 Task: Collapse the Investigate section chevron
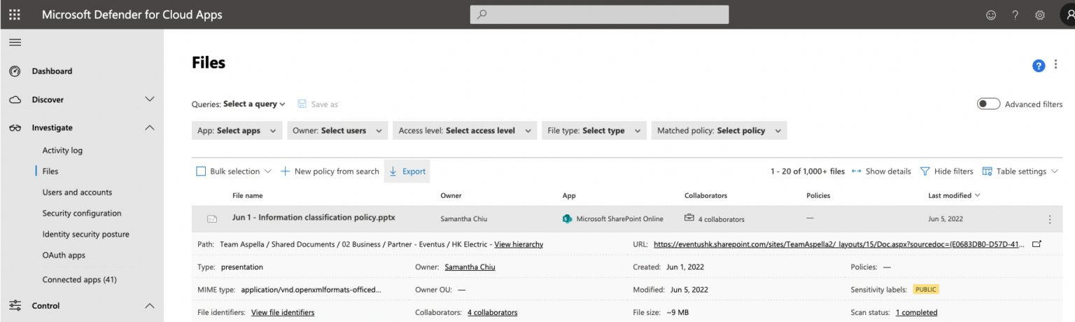point(149,127)
